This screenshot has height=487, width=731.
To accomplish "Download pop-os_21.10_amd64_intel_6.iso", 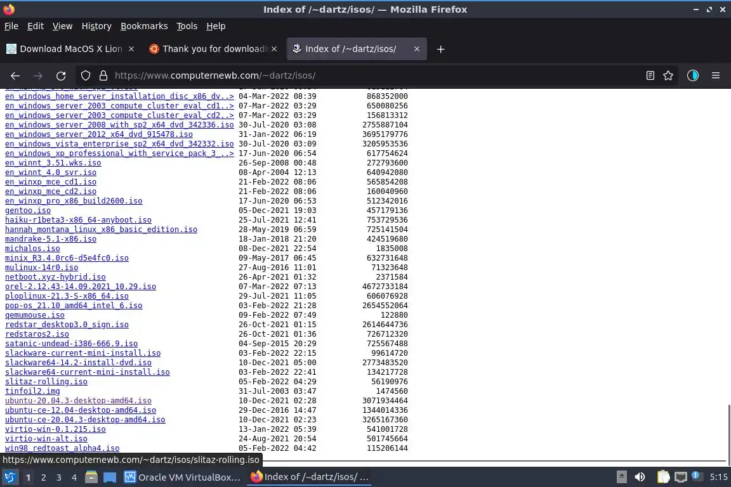I will click(74, 306).
